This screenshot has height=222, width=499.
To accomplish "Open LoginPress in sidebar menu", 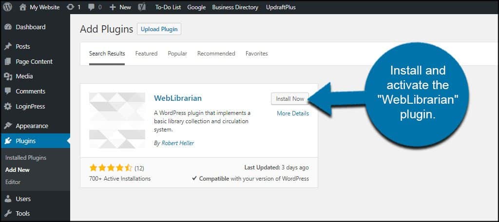I will tap(31, 106).
